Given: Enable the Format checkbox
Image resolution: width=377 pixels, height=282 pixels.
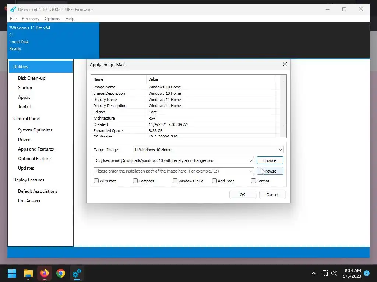Looking at the screenshot, I should click(253, 181).
